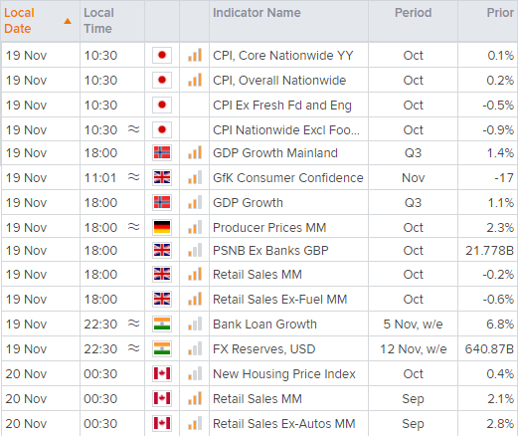Click Canada flag for Retail Sales Ex-Autos MM
This screenshot has width=518, height=436.
162,423
